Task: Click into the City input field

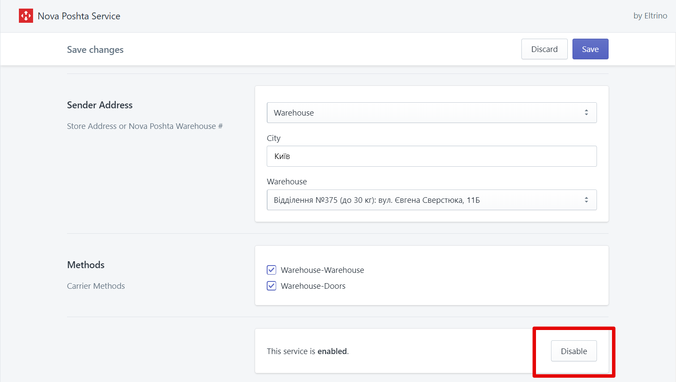Action: tap(432, 156)
